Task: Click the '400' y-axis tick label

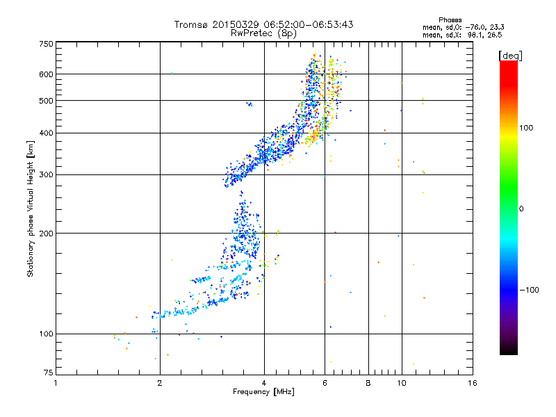Action: 46,133
